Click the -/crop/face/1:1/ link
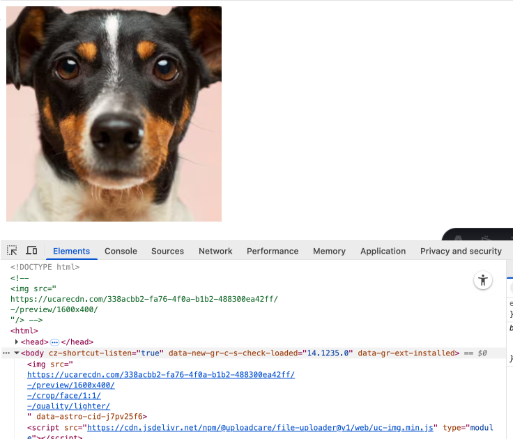This screenshot has height=439, width=513. pos(64,396)
